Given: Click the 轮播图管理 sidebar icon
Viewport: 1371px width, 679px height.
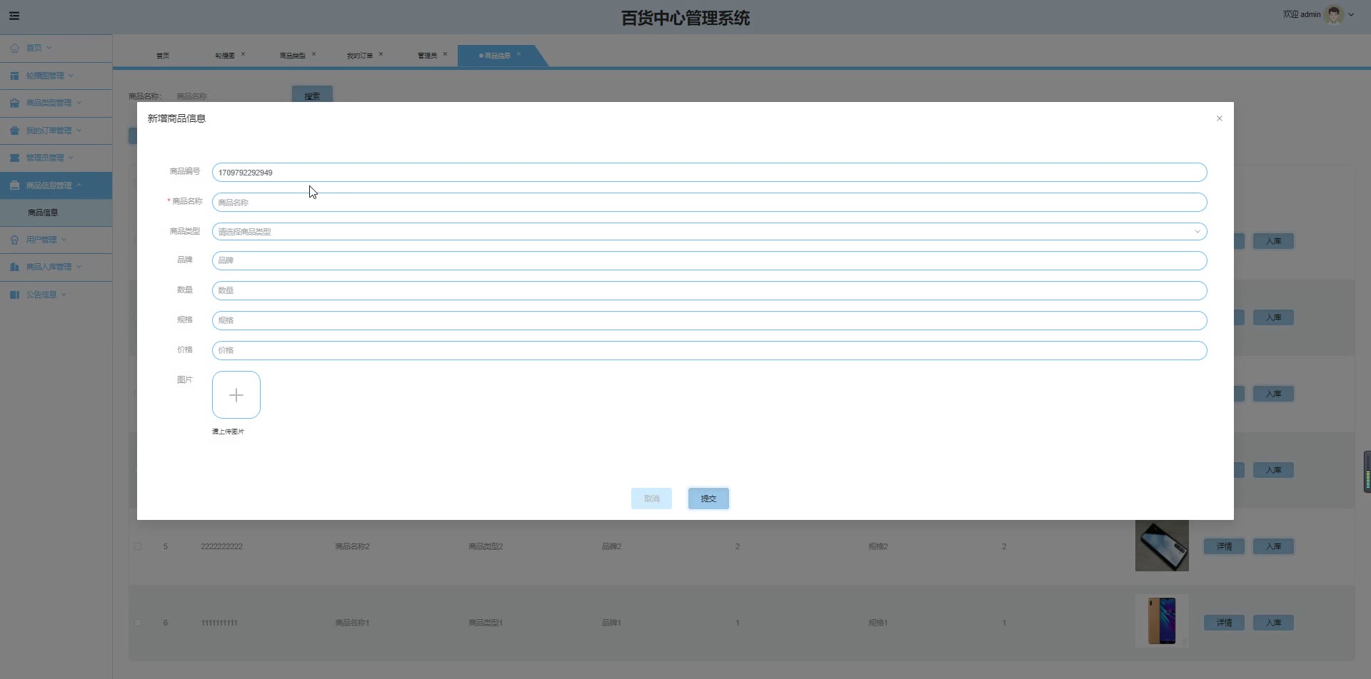Looking at the screenshot, I should (14, 76).
